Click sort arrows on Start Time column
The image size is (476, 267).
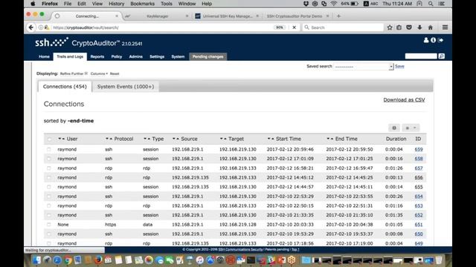[x=271, y=139]
